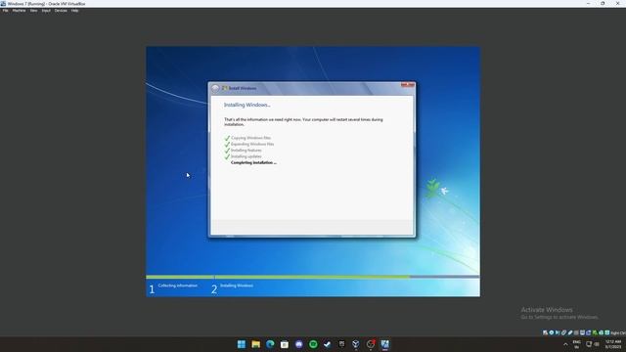
Task: Click the recording status icon
Action: pos(589,332)
